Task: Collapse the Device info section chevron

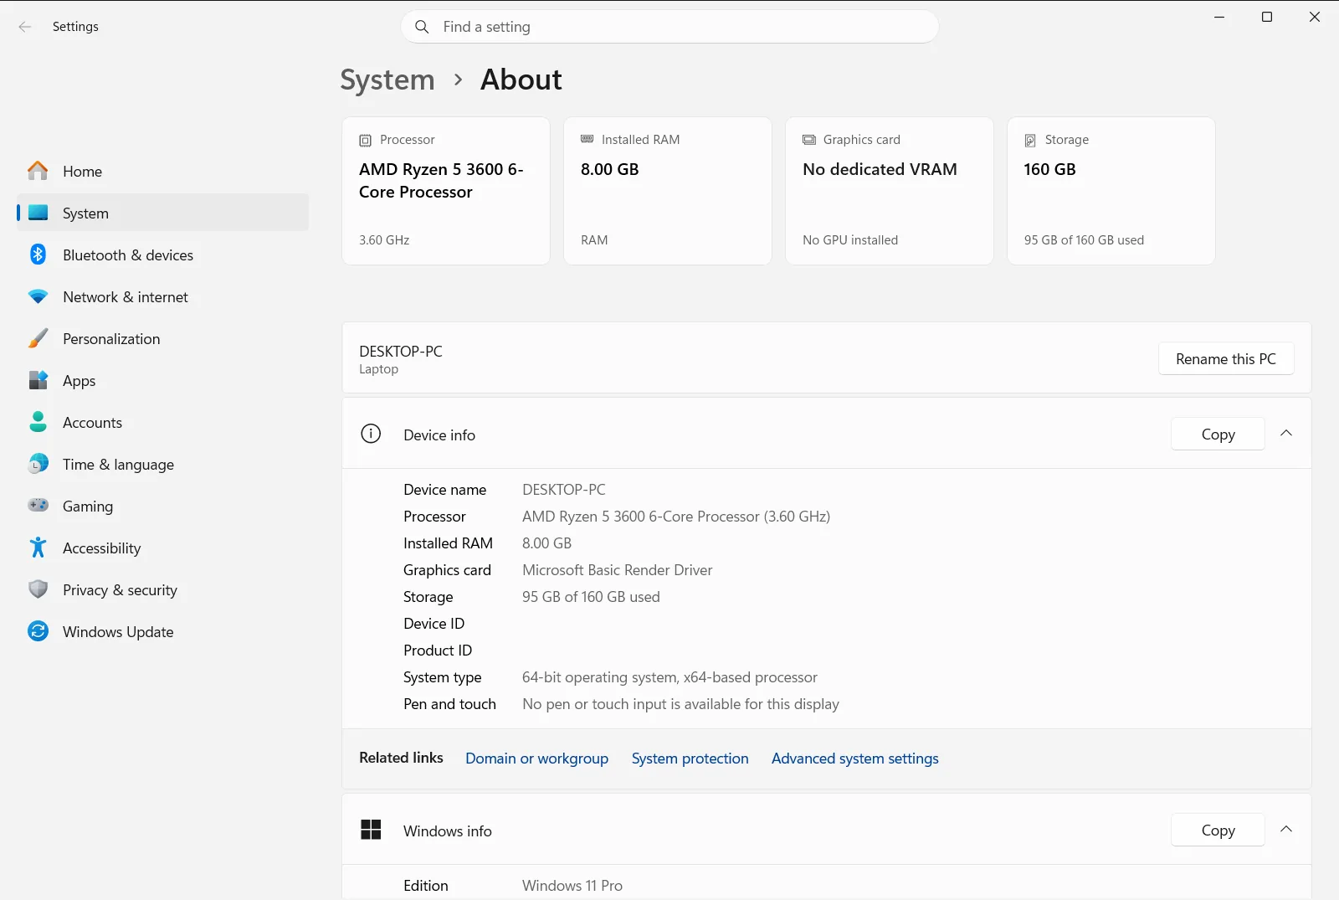Action: 1286,434
